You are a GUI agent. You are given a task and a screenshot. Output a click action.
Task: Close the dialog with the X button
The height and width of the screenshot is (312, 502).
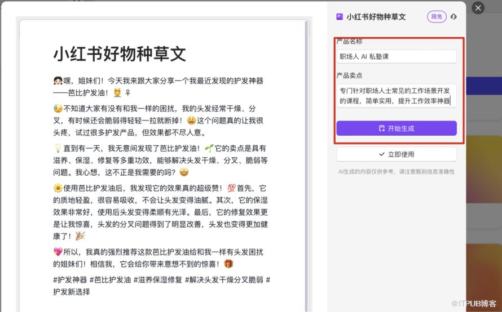click(x=478, y=8)
